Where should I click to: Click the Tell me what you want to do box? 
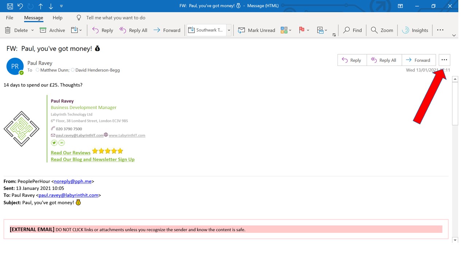point(116,17)
